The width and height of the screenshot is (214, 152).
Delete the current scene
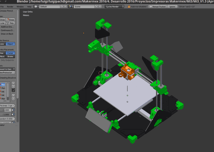click(100, 6)
